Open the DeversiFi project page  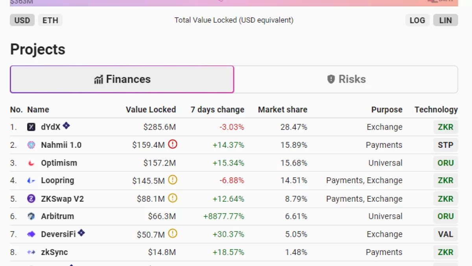(x=58, y=234)
